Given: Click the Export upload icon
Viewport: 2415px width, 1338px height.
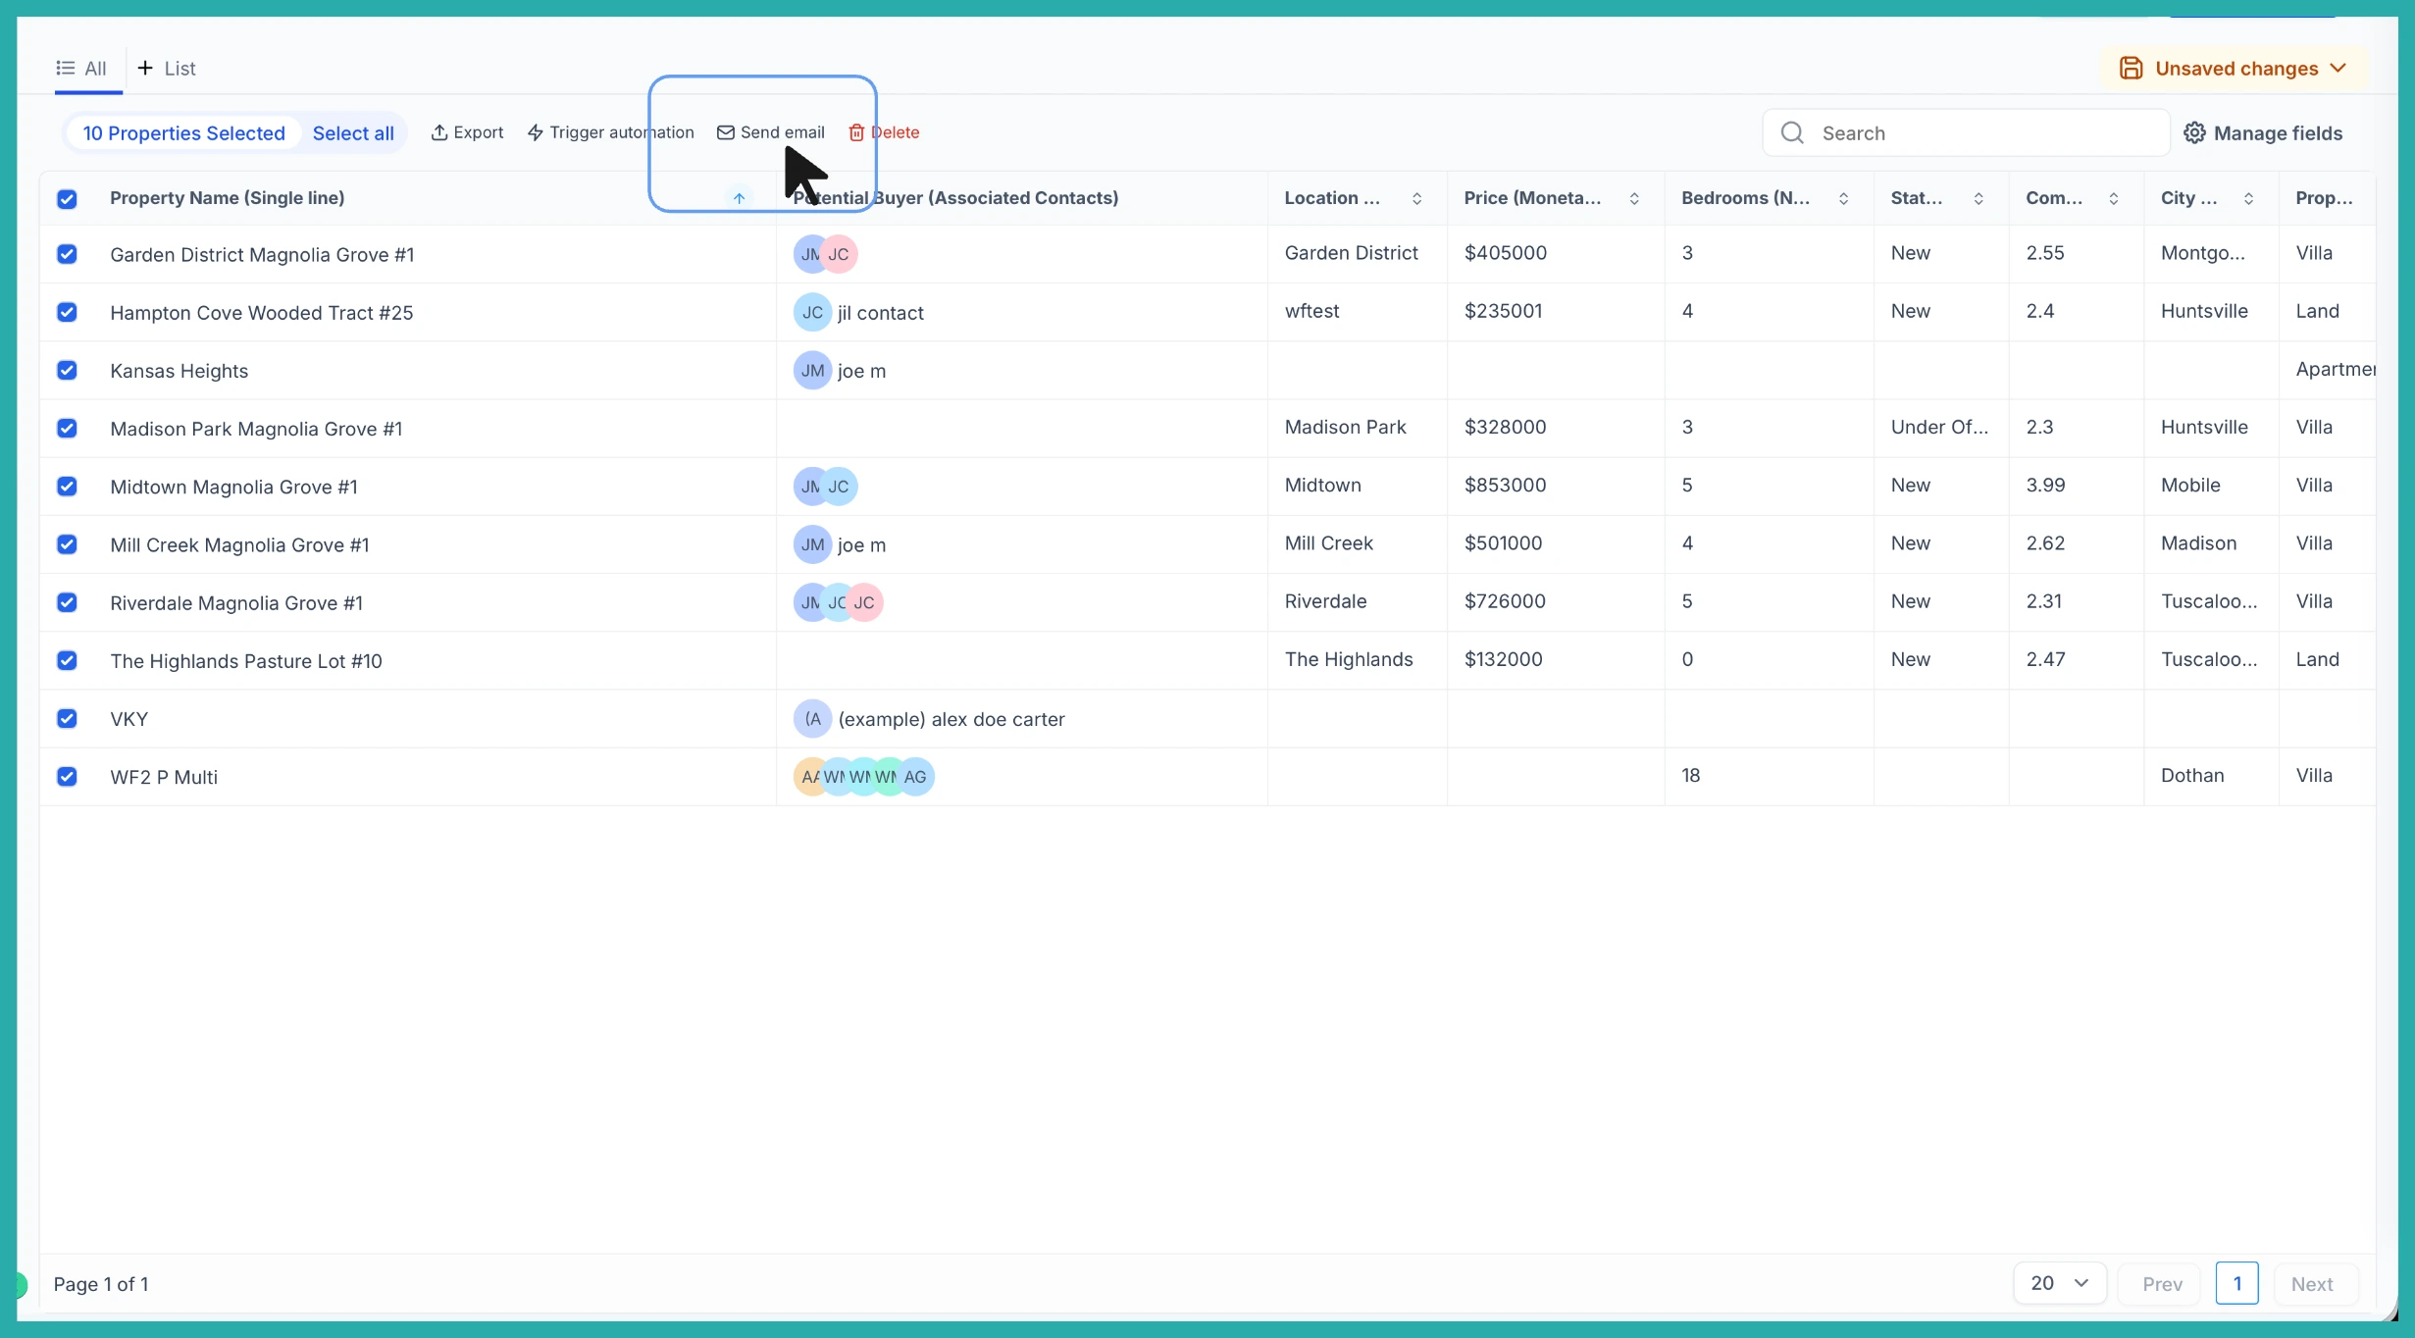Looking at the screenshot, I should tap(438, 132).
